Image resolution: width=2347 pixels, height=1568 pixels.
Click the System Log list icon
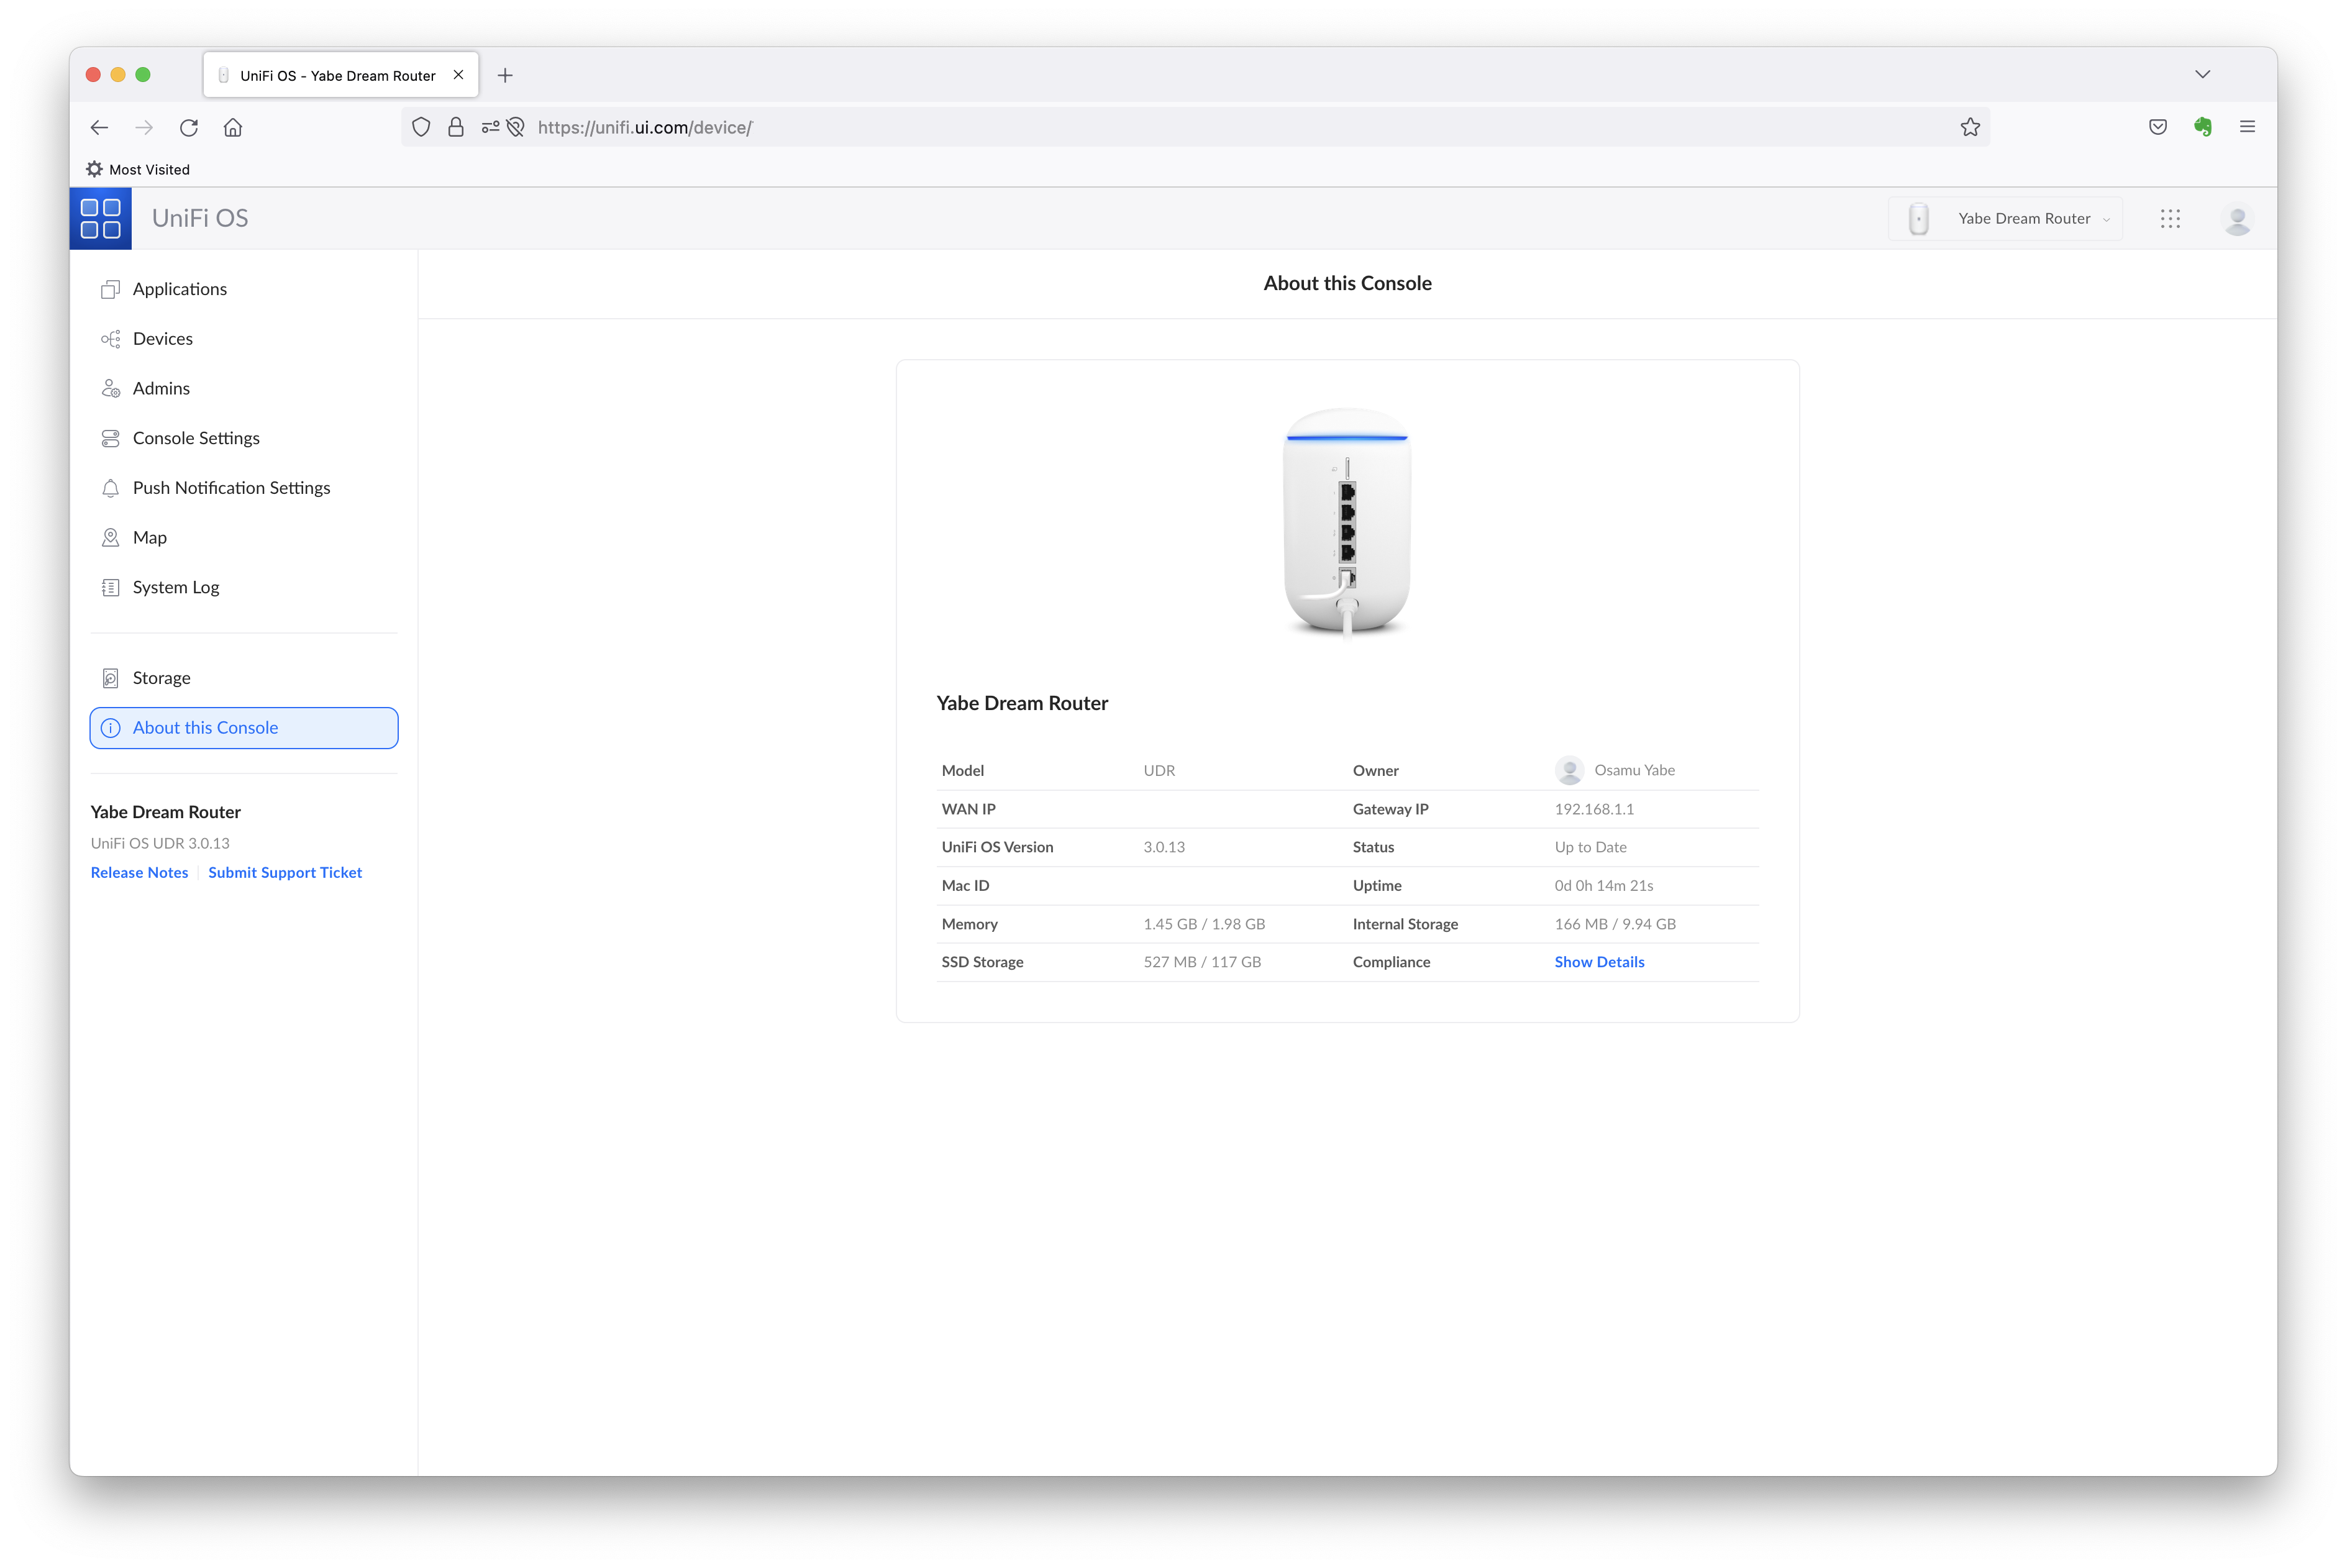(110, 587)
